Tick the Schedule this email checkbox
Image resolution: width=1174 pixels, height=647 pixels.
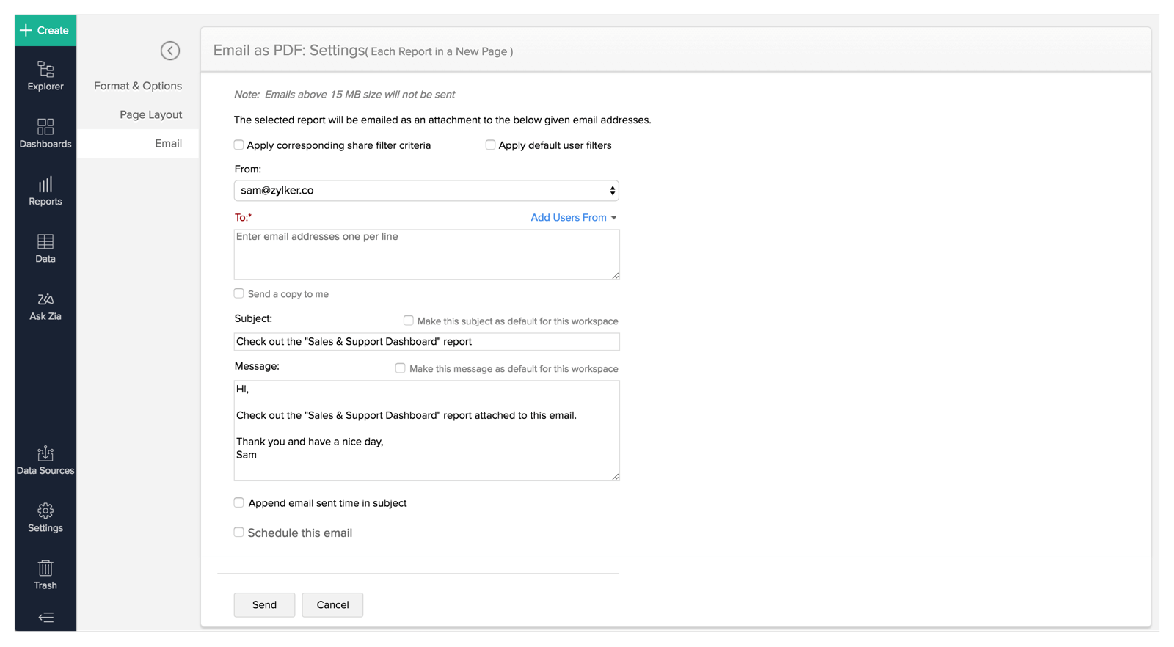point(239,533)
